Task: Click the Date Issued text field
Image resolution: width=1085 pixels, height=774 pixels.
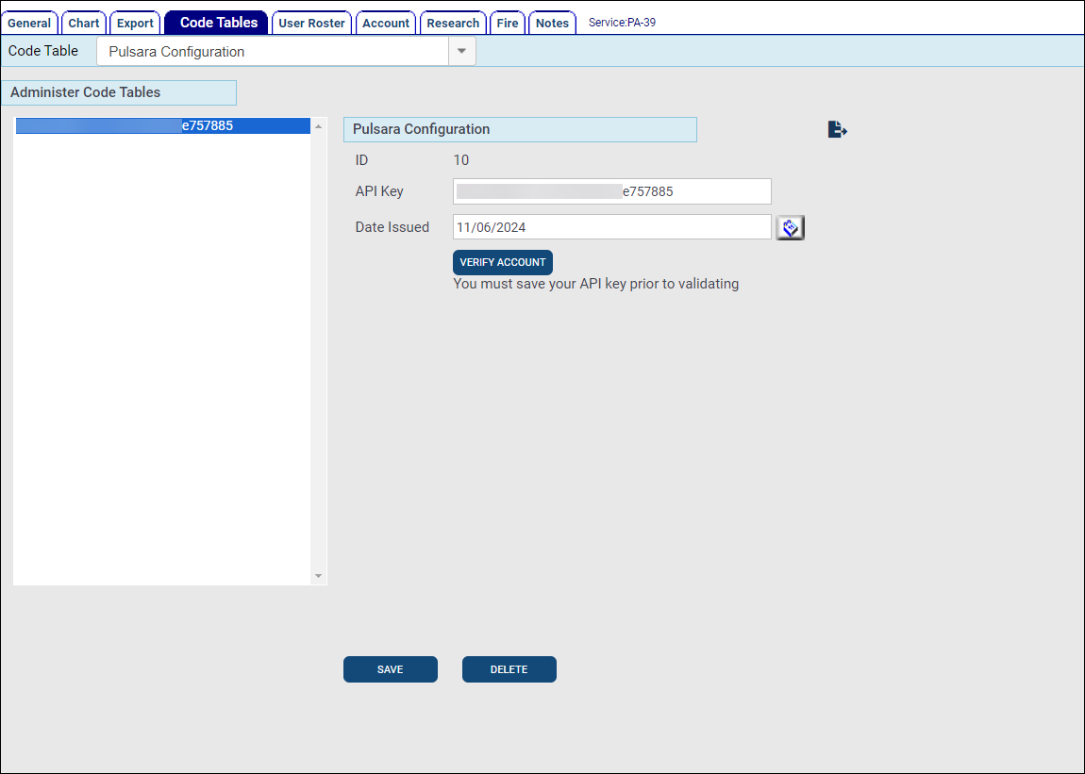Action: tap(611, 227)
